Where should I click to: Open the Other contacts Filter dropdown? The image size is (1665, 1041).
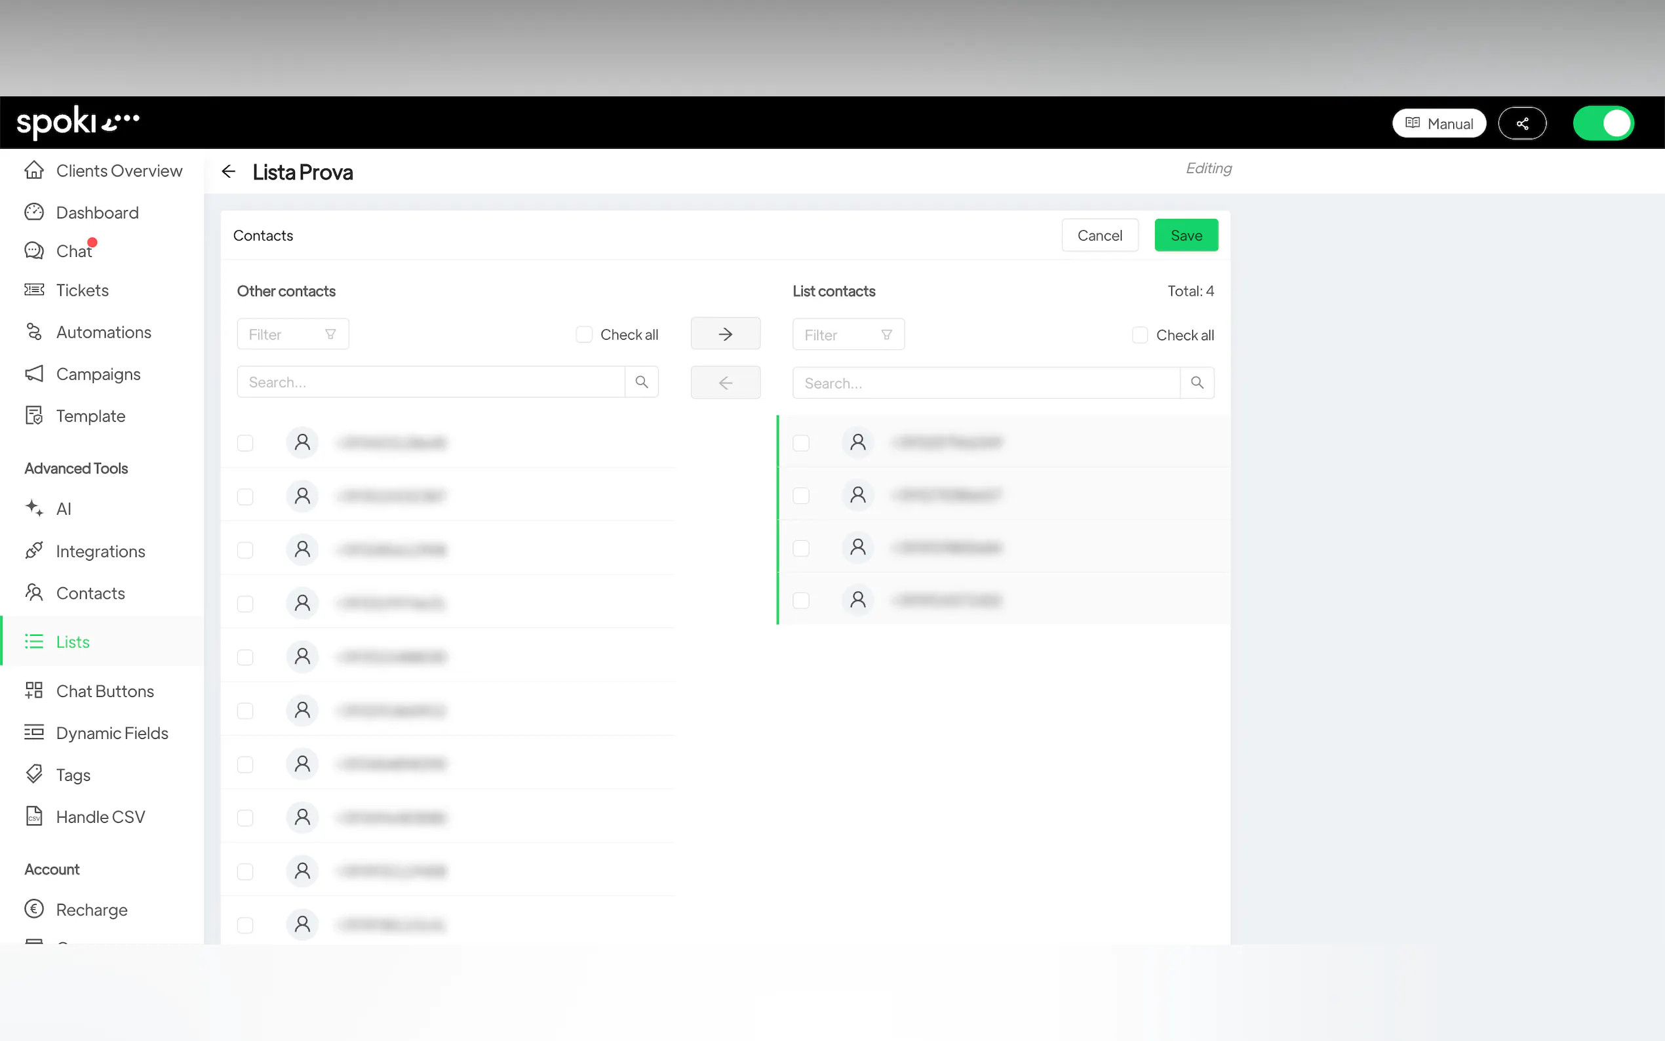click(x=292, y=334)
